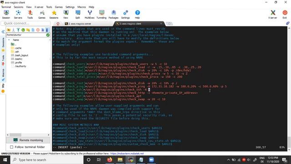Open the Settings gears toolbar icon
The image size is (291, 164).
point(125,15)
